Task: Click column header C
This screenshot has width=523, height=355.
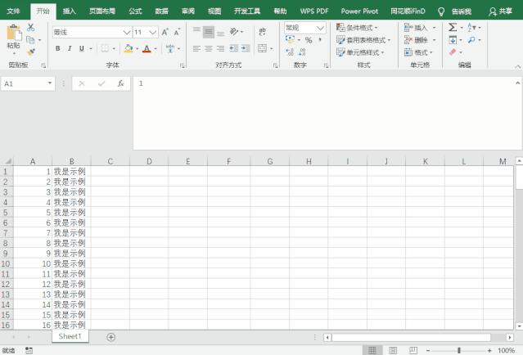Action: pyautogui.click(x=110, y=161)
